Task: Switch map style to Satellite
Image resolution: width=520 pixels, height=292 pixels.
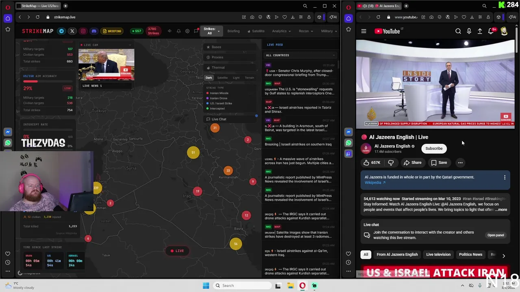Action: 222,78
